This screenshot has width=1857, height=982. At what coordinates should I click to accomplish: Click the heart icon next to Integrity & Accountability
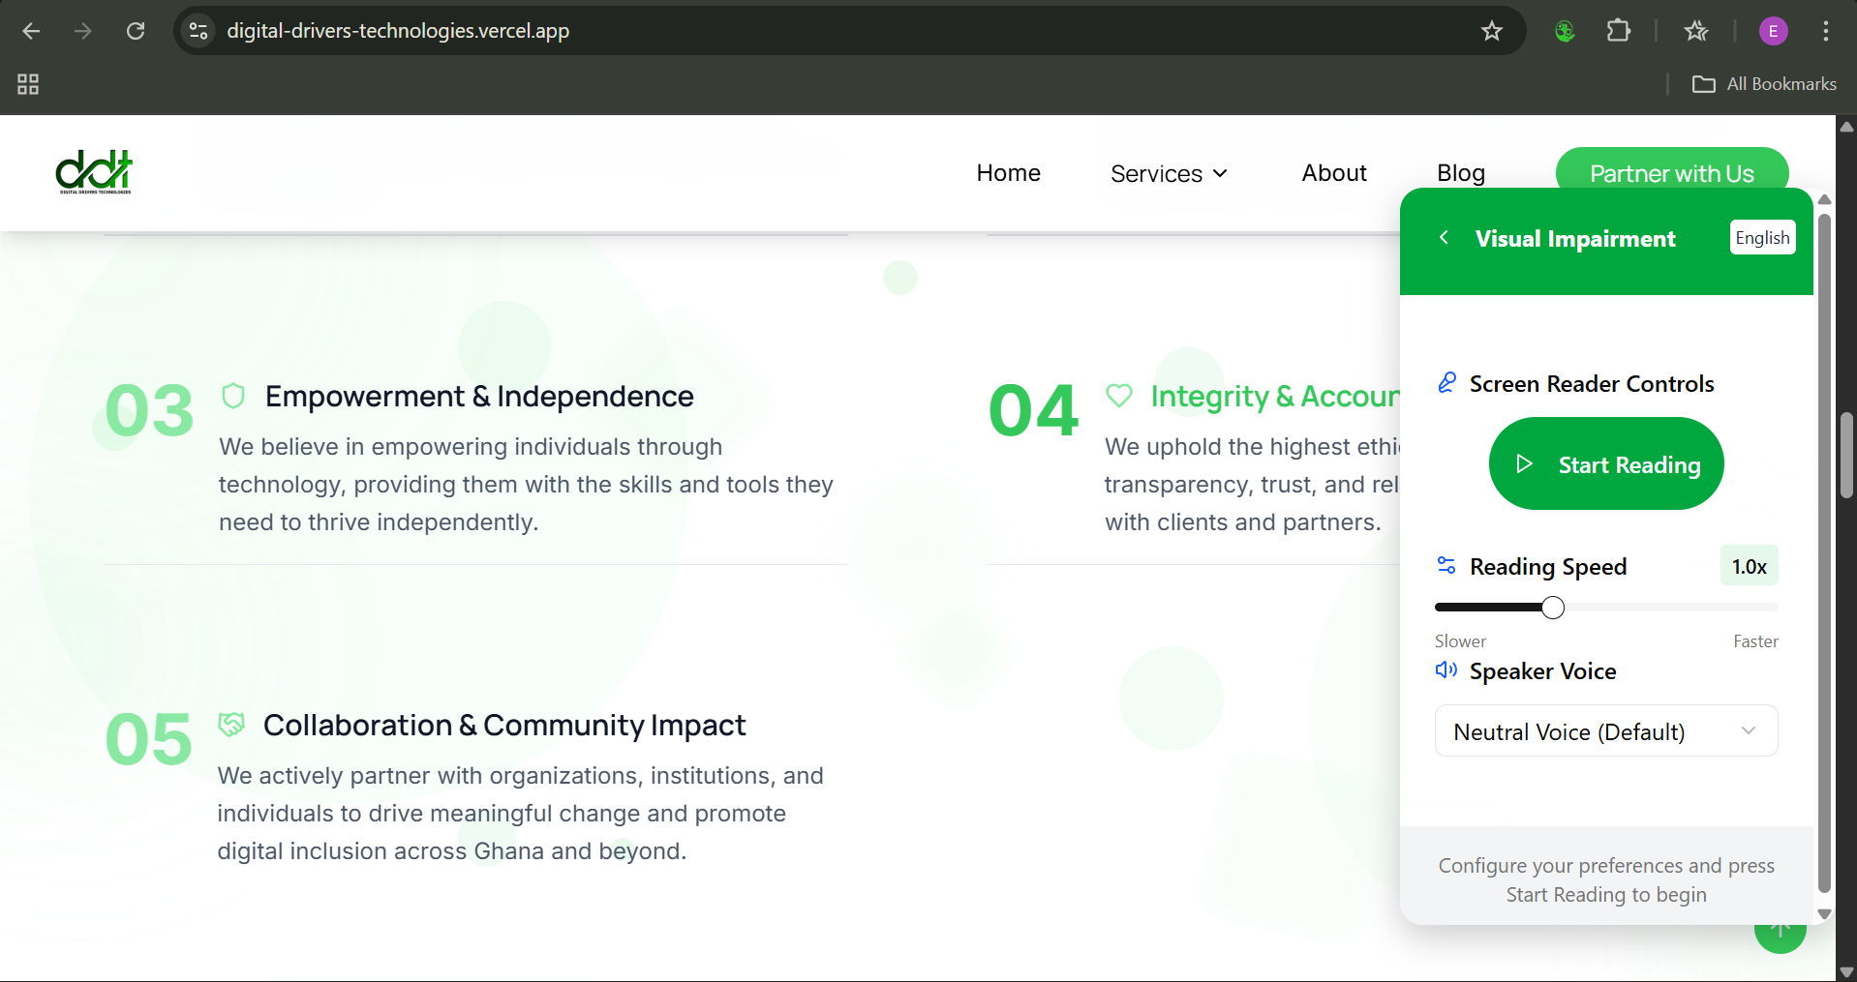pyautogui.click(x=1118, y=395)
